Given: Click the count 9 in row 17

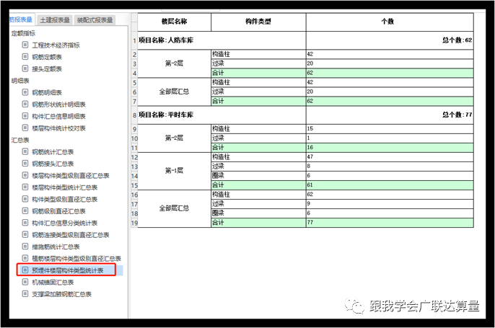Looking at the screenshot, I should [390, 204].
